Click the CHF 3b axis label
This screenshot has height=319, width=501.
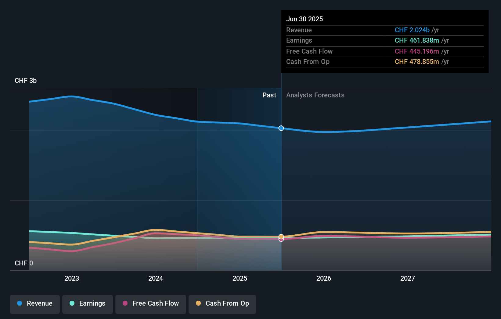[x=26, y=81]
